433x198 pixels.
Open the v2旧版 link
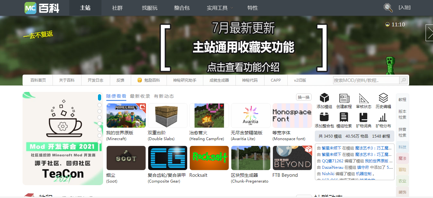click(300, 80)
